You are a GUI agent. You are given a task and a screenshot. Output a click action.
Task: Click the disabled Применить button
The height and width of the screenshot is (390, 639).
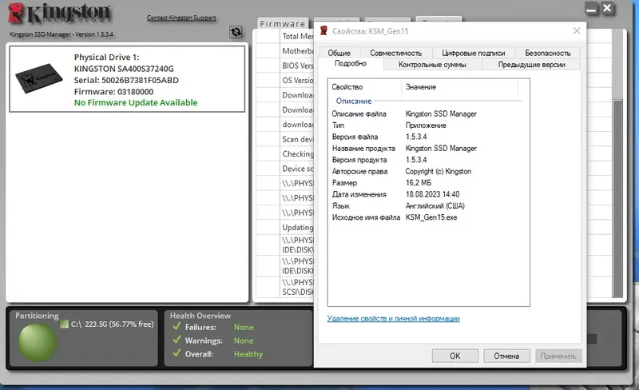click(x=558, y=356)
